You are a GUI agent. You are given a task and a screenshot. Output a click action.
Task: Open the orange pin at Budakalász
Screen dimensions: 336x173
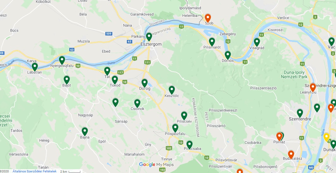pos(291,155)
